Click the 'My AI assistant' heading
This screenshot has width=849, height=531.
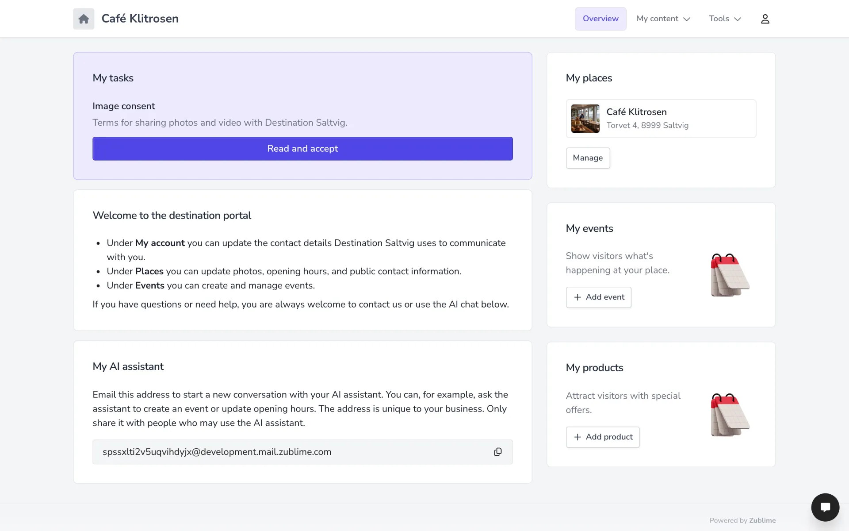click(128, 366)
